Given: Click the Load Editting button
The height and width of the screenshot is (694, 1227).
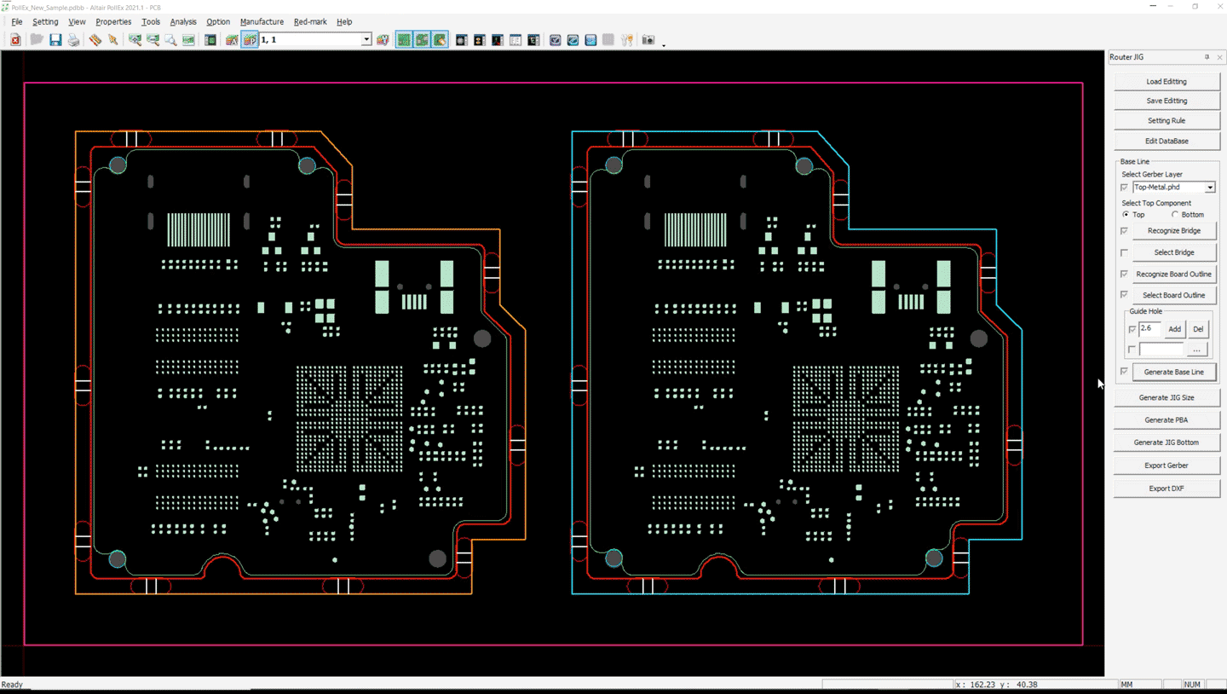Looking at the screenshot, I should pos(1167,82).
